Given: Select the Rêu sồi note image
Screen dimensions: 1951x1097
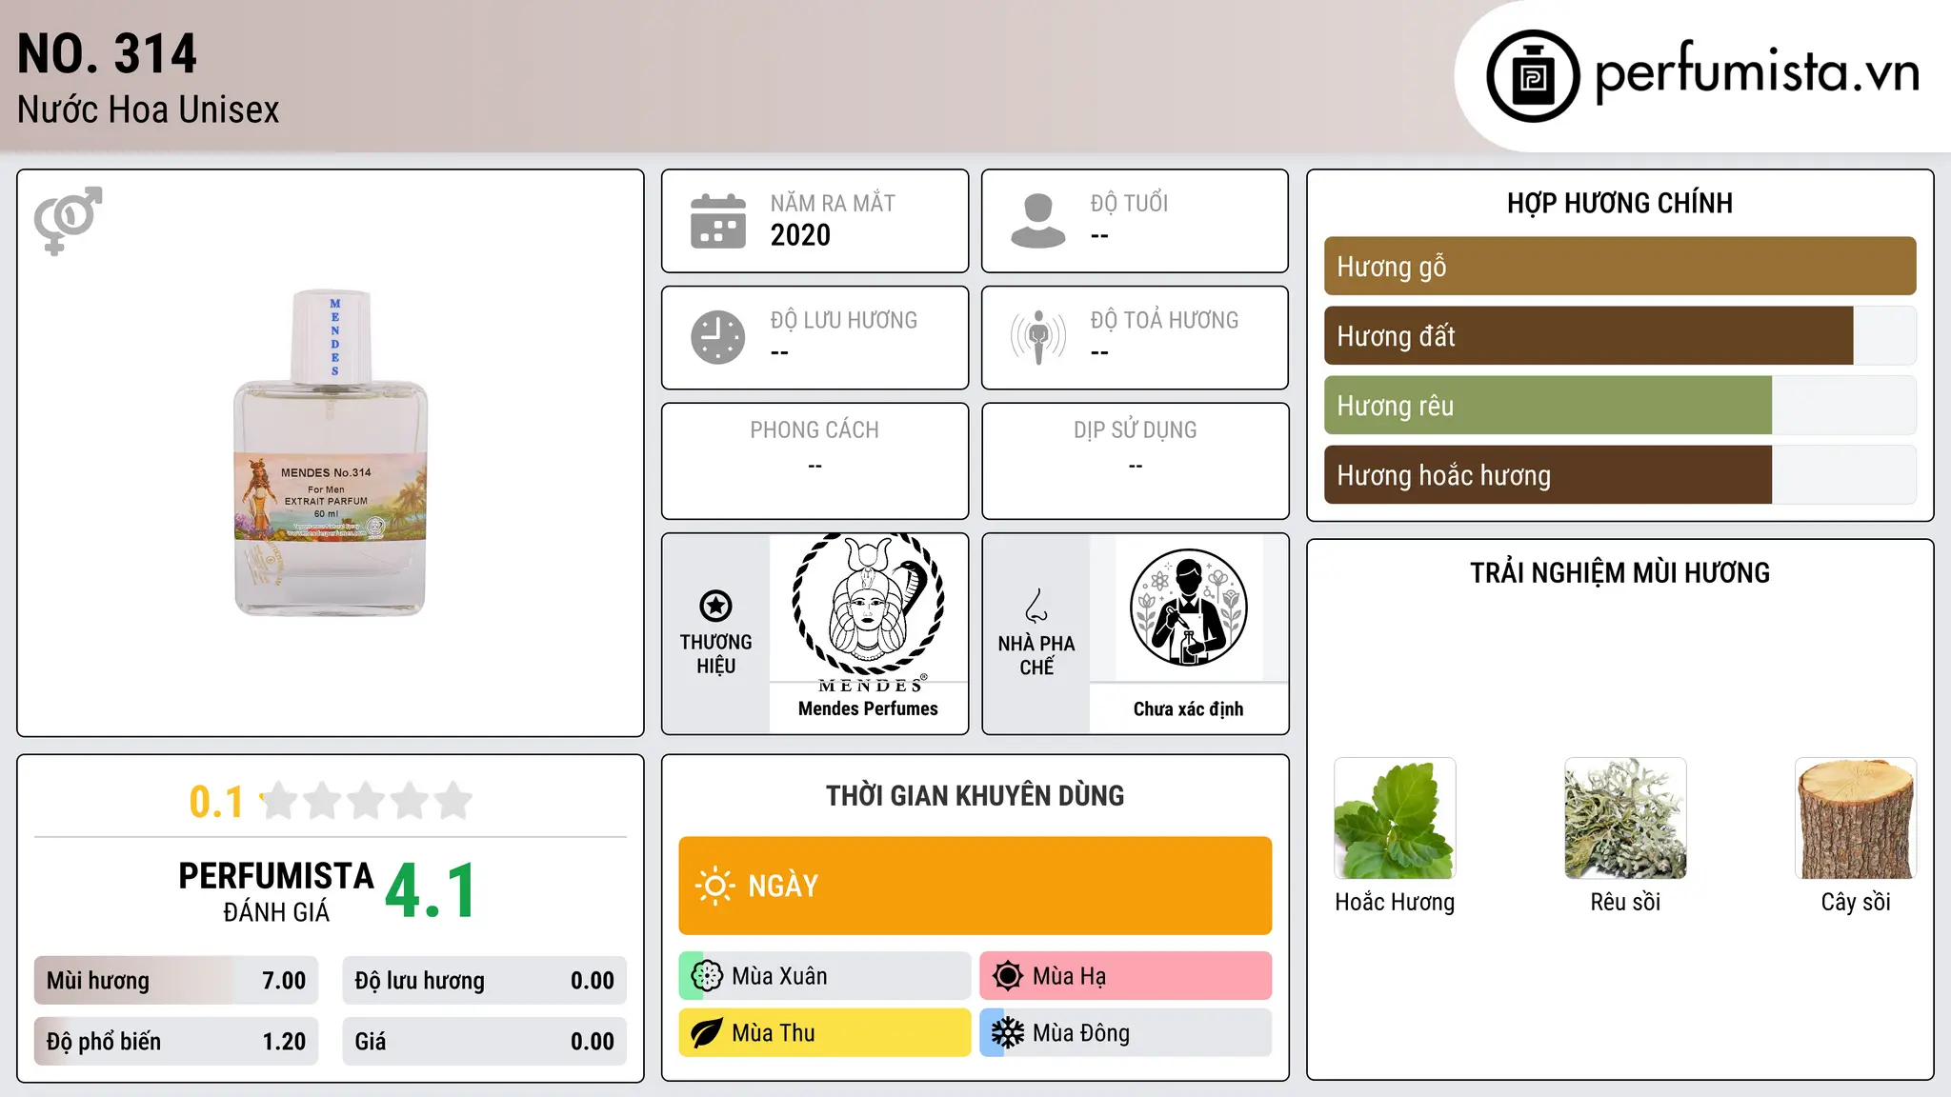Looking at the screenshot, I should (1625, 818).
